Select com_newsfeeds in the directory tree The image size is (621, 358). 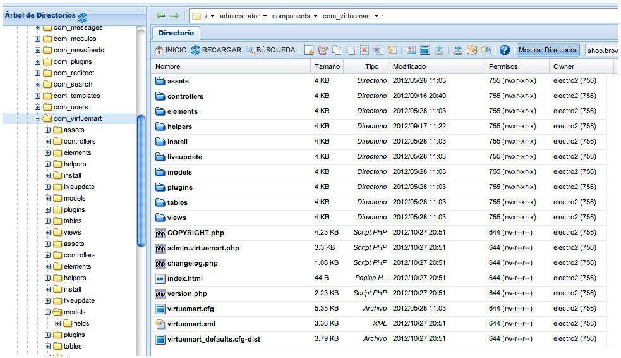click(x=79, y=51)
